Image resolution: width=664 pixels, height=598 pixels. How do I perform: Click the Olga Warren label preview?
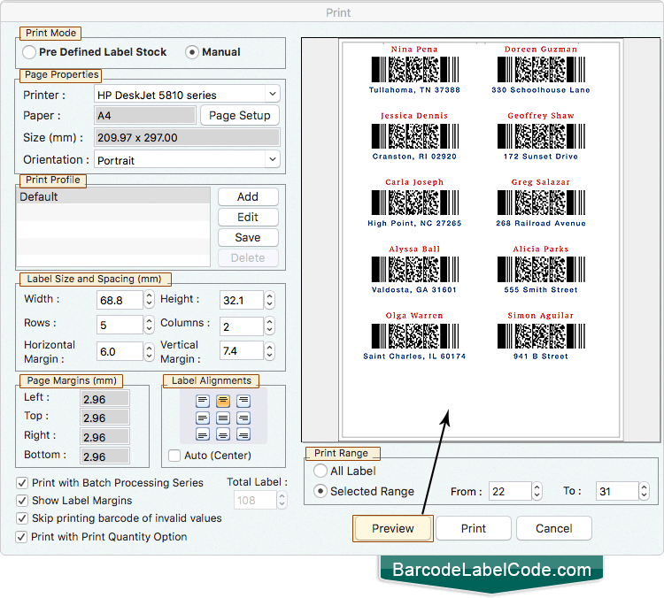[x=414, y=336]
